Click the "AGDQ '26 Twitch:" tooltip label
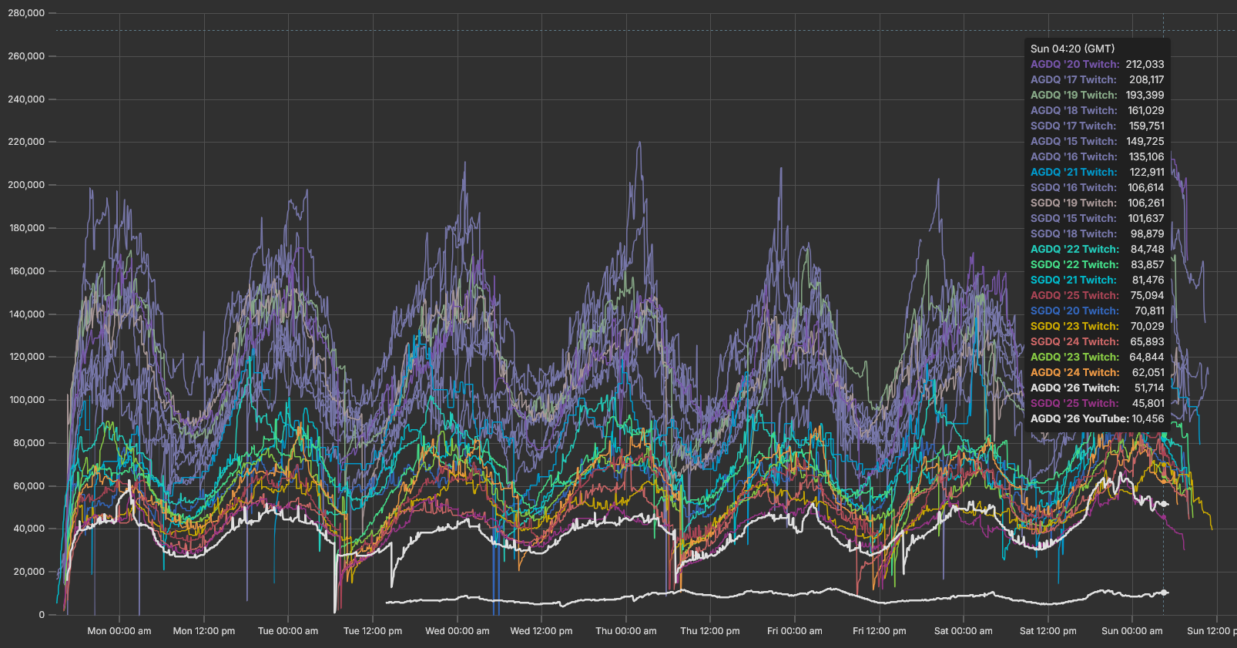Image resolution: width=1237 pixels, height=648 pixels. pos(1075,388)
